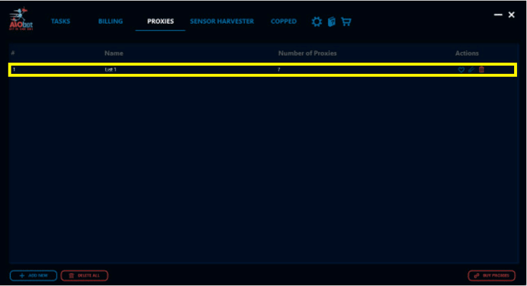Edit List 1 with the pencil icon
Screen dimensions: 527x286
pos(471,70)
